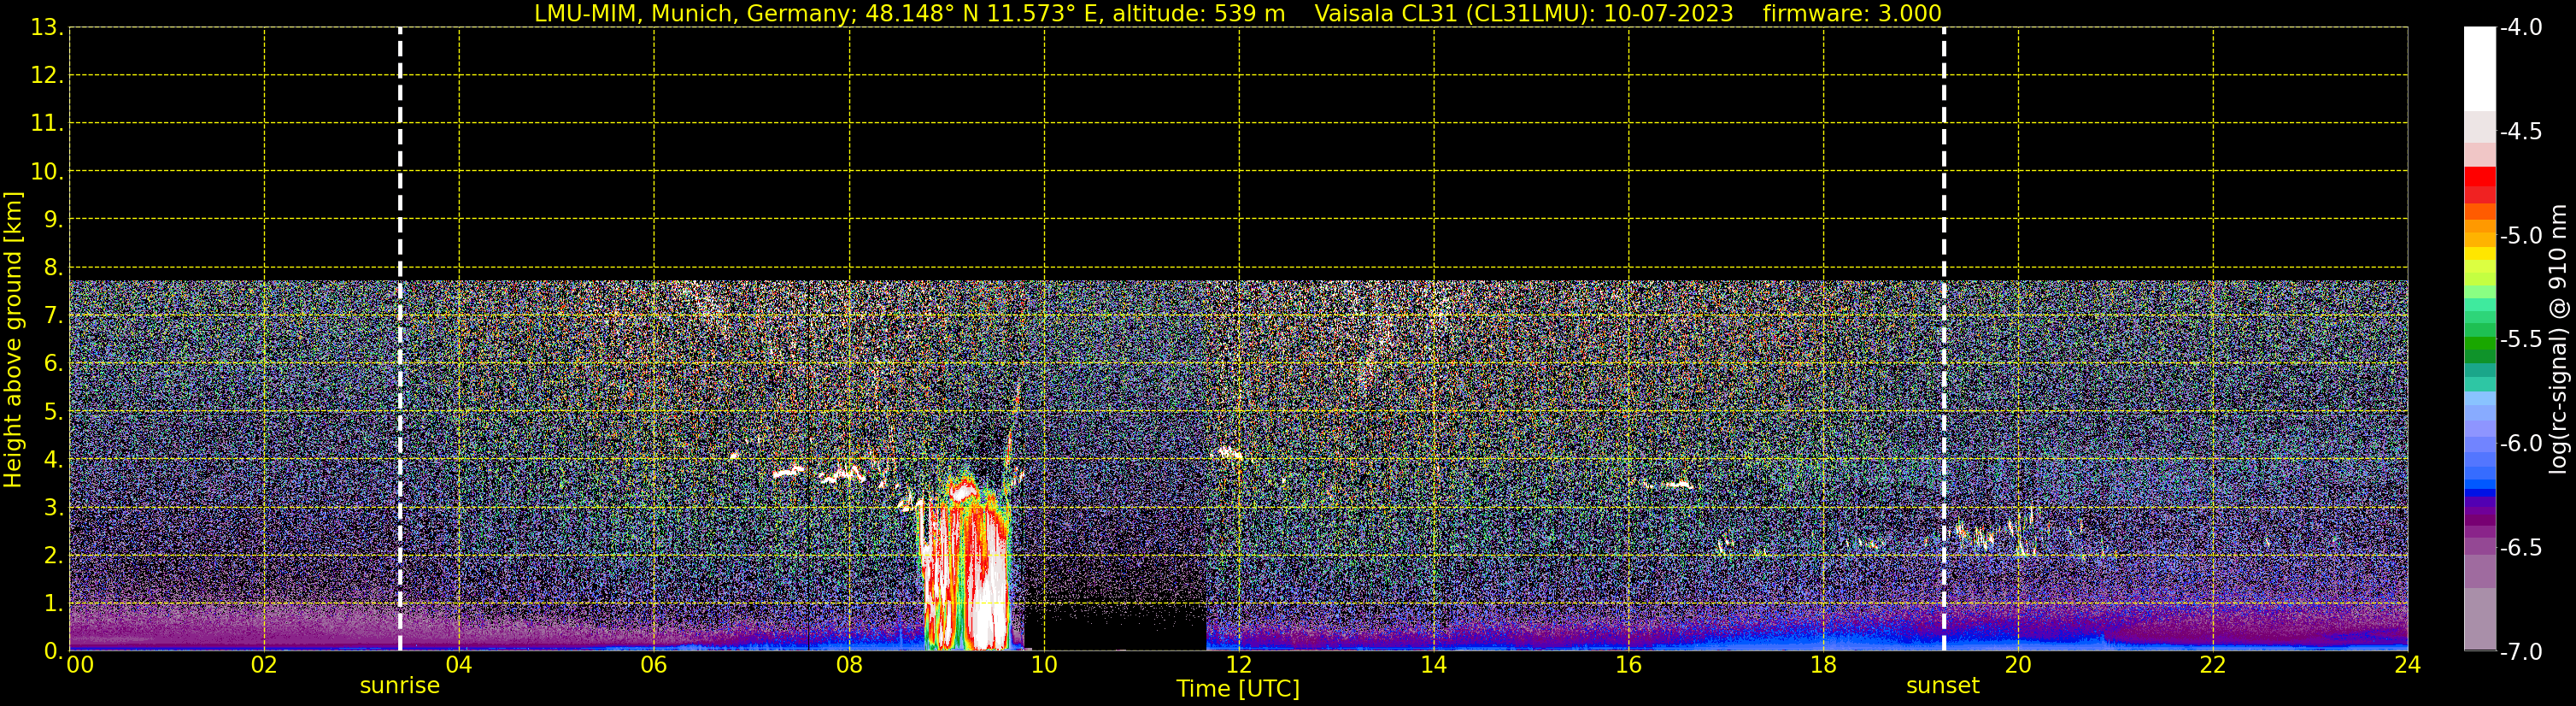Viewport: 2576px width, 706px height.
Task: Click the '24' tick on the time axis
Action: coord(2408,665)
